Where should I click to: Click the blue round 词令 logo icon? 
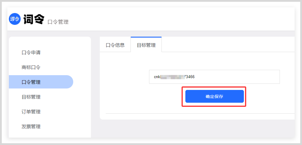click(x=15, y=19)
